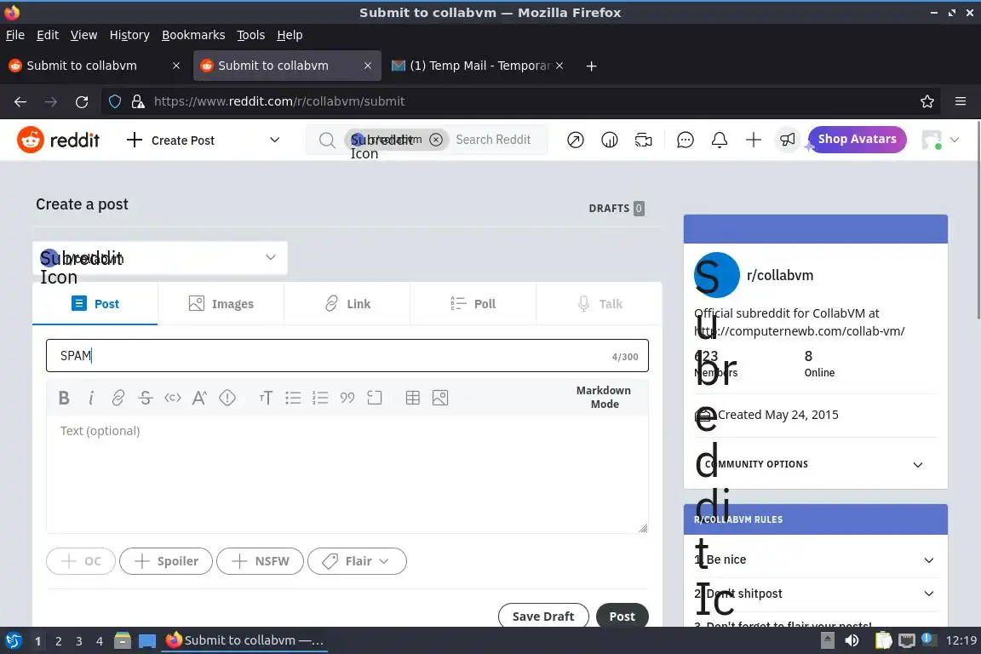Open the community chooser dropdown
The width and height of the screenshot is (981, 654).
[160, 257]
